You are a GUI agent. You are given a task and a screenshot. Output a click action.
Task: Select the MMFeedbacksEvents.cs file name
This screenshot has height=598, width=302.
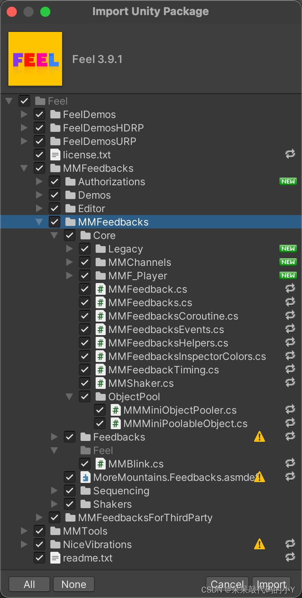pyautogui.click(x=166, y=330)
